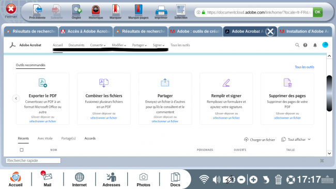Open the help question mark icon
This screenshot has width=336, height=189.
(305, 45)
